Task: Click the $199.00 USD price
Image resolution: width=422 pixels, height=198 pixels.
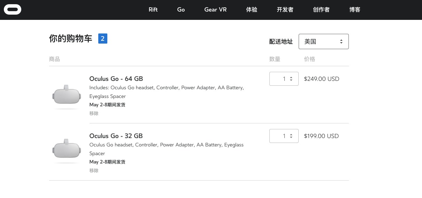Action: tap(321, 136)
